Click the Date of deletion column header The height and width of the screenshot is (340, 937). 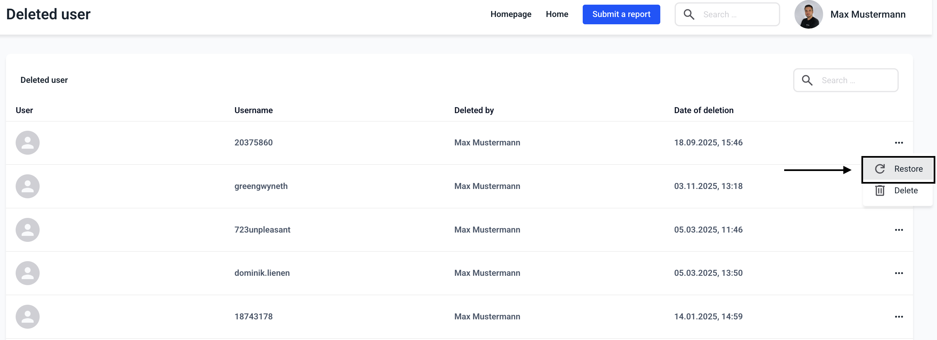(x=704, y=110)
